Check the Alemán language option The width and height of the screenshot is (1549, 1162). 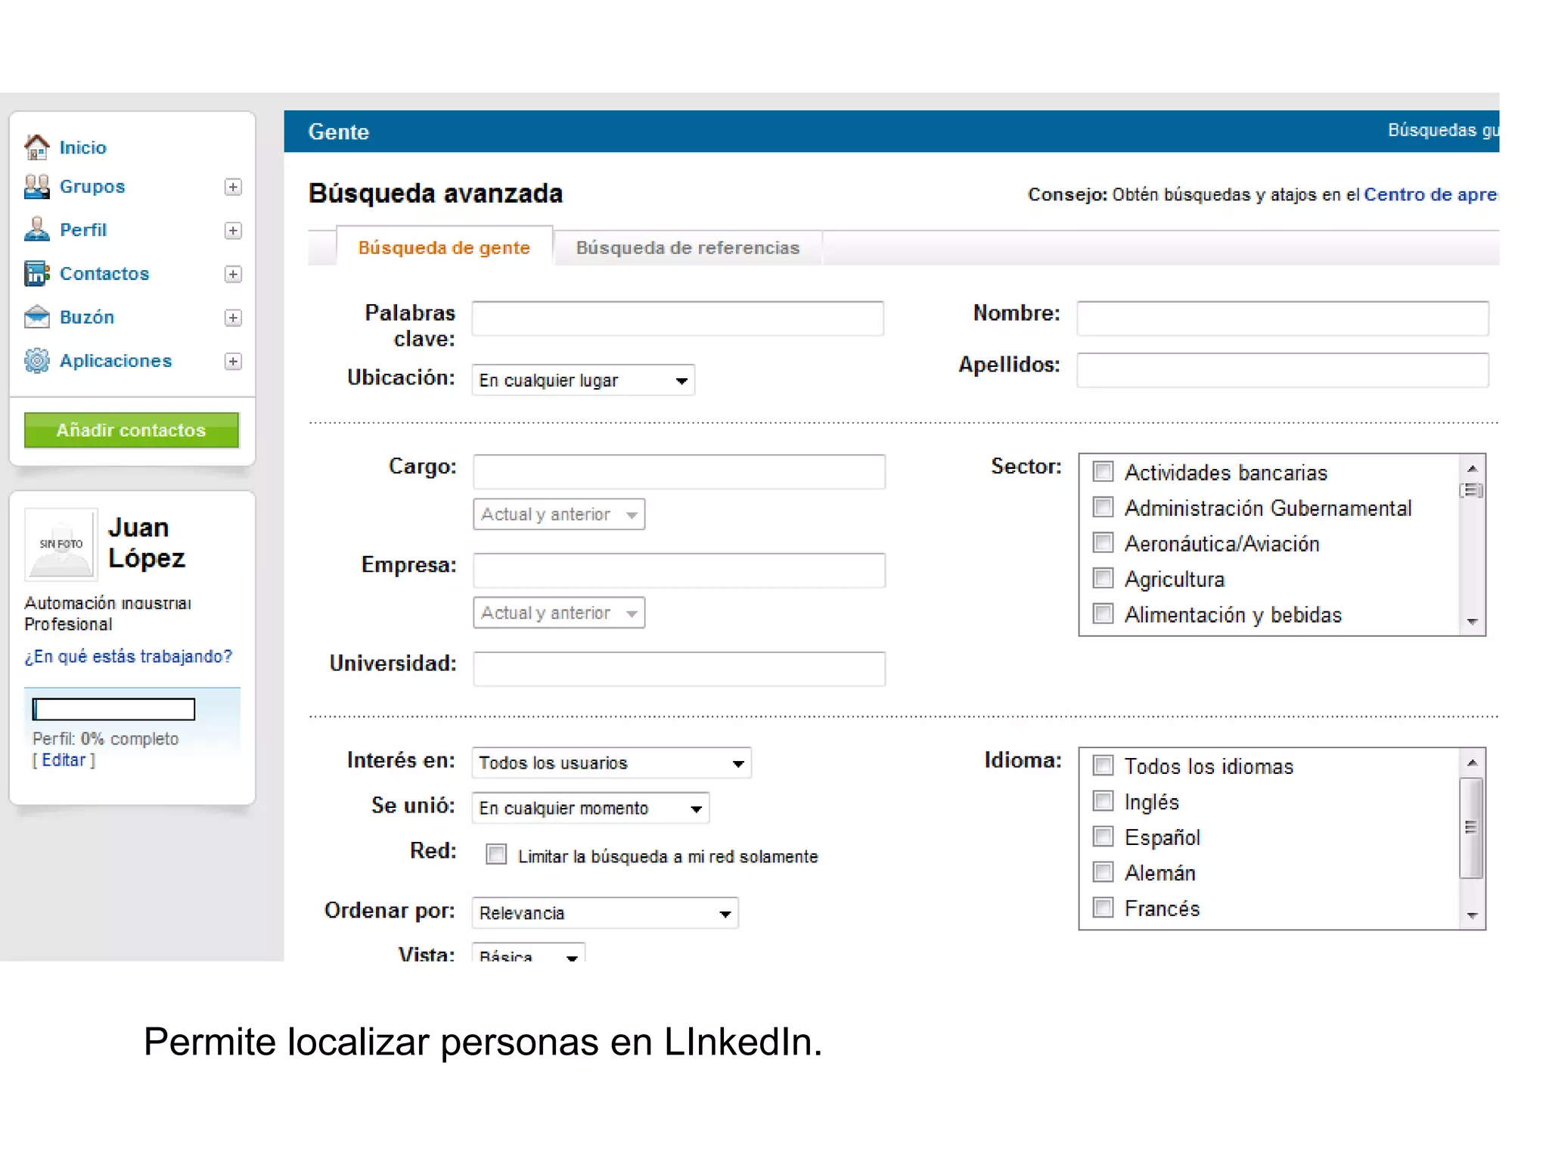1104,872
